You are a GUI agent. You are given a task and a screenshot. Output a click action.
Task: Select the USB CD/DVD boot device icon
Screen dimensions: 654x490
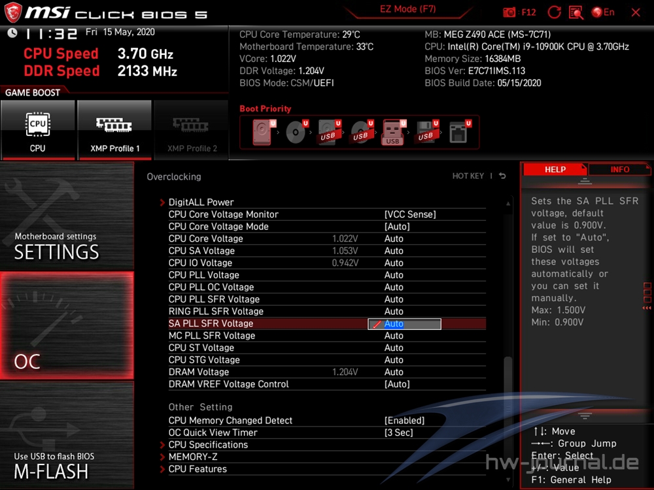(361, 132)
